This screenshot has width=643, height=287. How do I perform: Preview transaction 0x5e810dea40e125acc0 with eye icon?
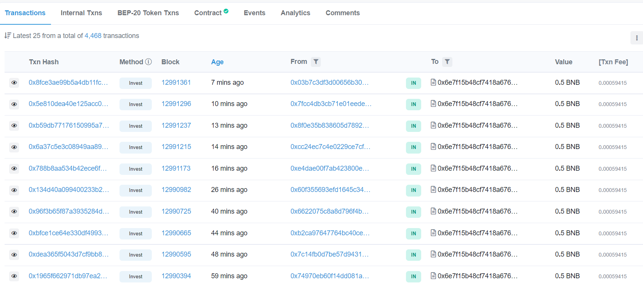point(14,104)
